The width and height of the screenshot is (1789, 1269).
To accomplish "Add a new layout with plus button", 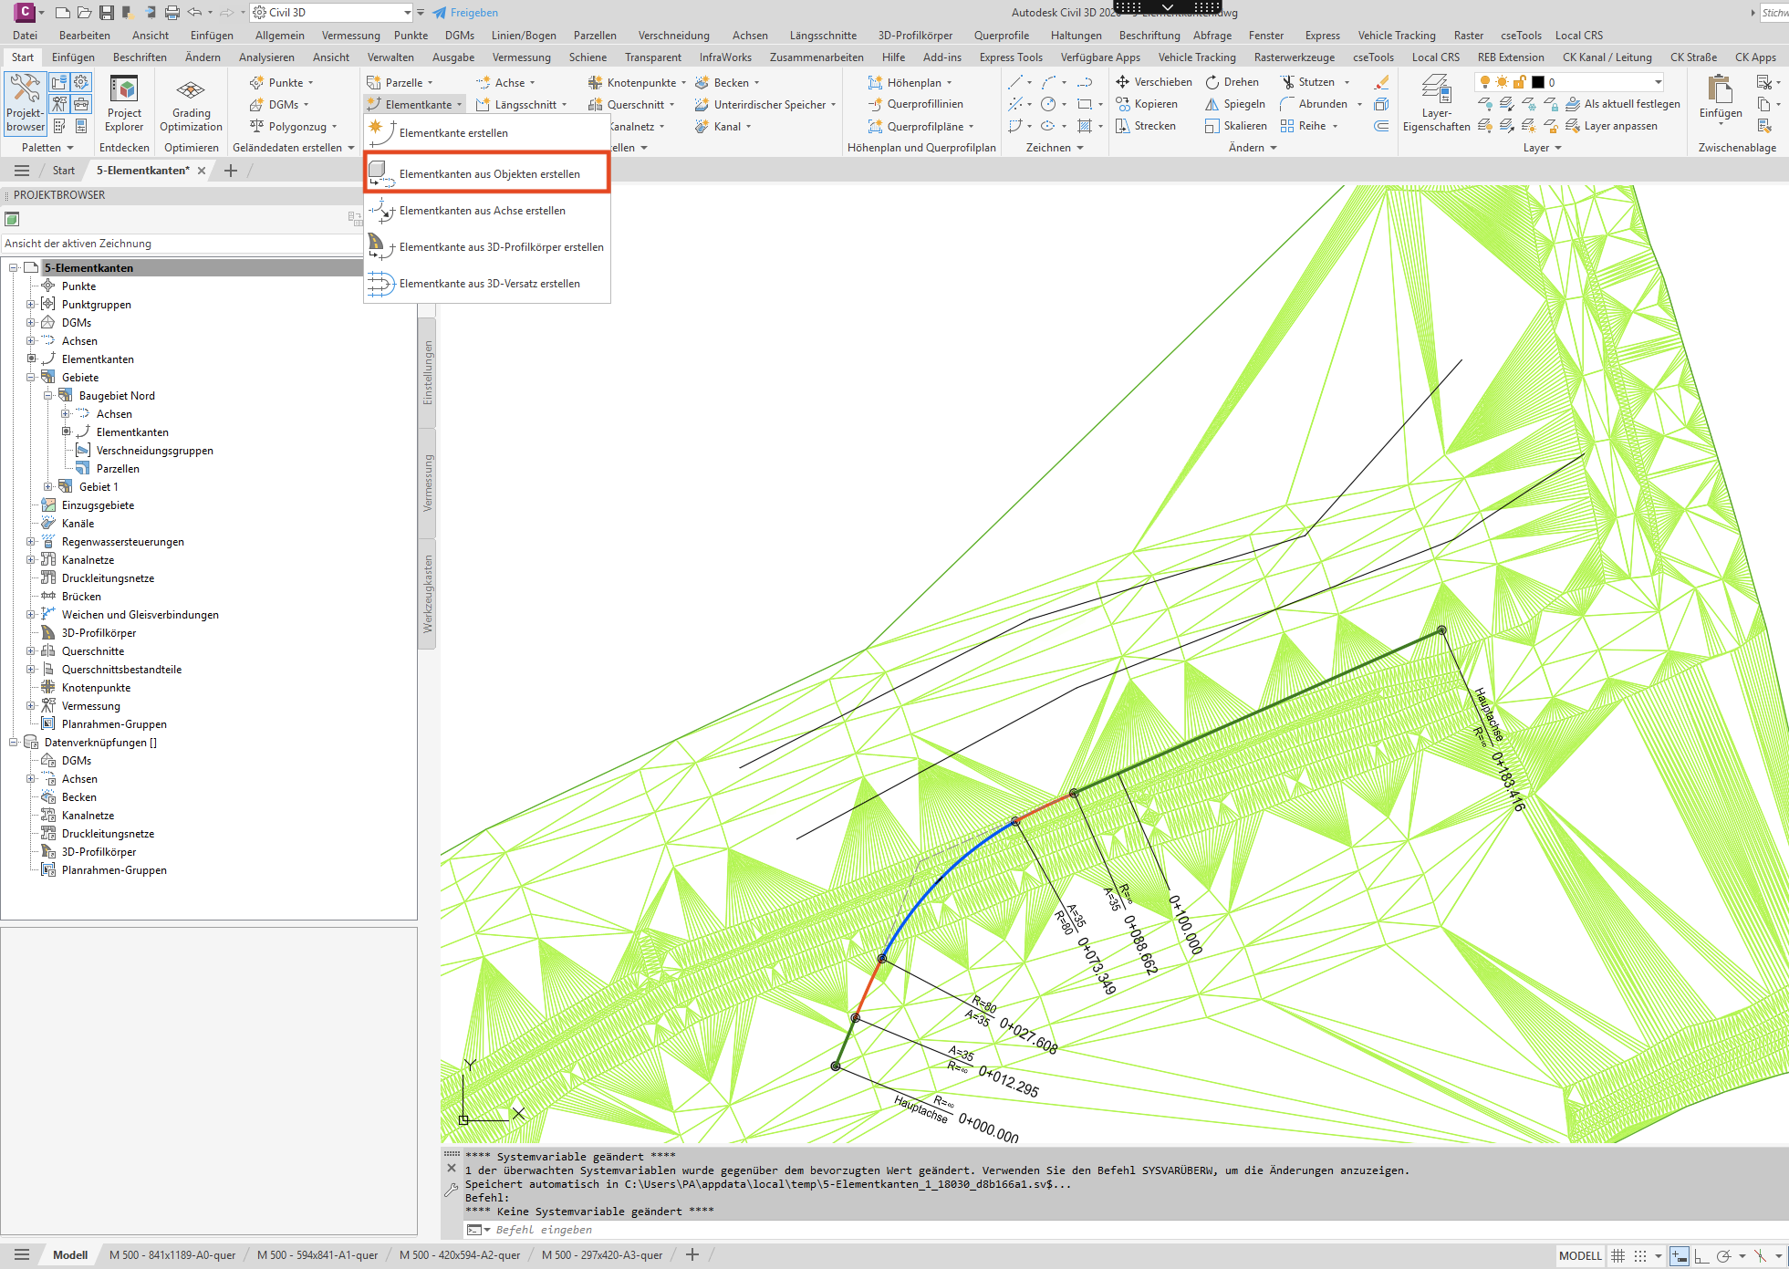I will [x=692, y=1254].
